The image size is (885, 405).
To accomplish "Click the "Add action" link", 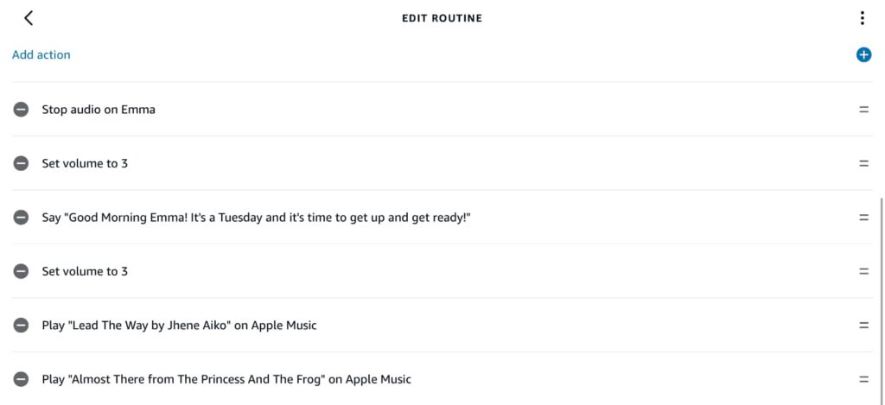I will tap(41, 55).
